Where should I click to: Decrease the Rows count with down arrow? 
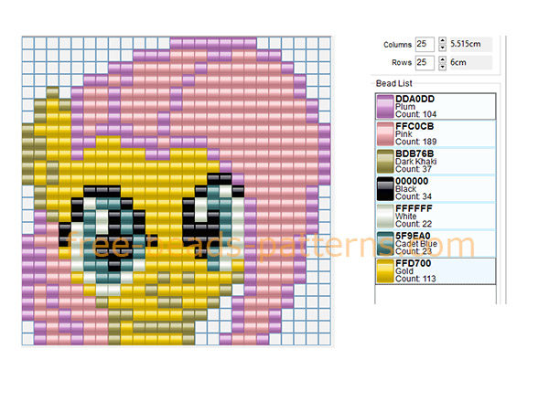[442, 67]
